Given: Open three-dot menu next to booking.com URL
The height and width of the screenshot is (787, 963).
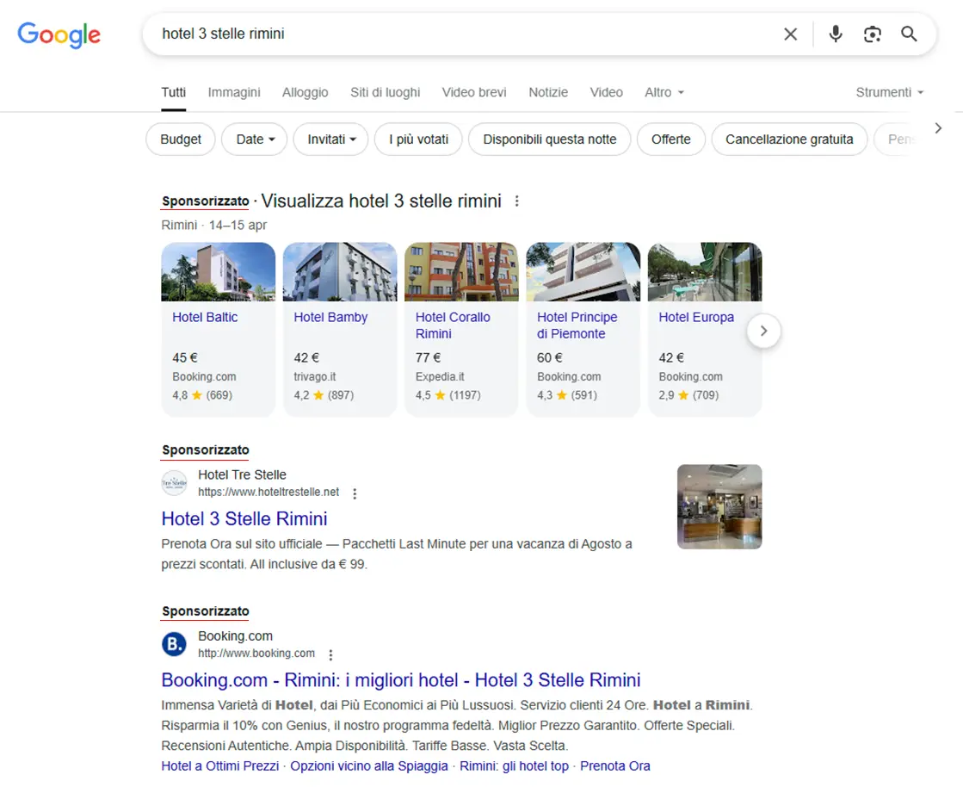Looking at the screenshot, I should (330, 654).
